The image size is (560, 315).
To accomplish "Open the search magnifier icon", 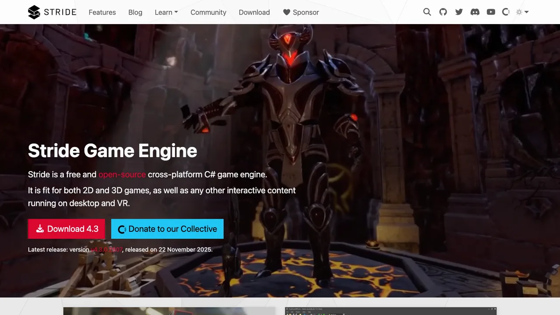I will point(427,12).
